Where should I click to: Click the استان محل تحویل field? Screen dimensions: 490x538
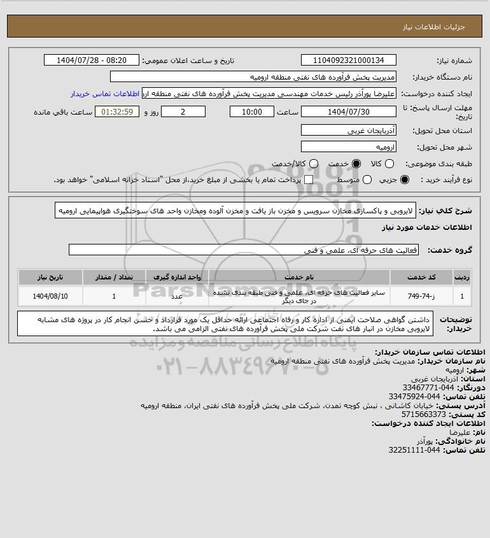tap(348, 130)
